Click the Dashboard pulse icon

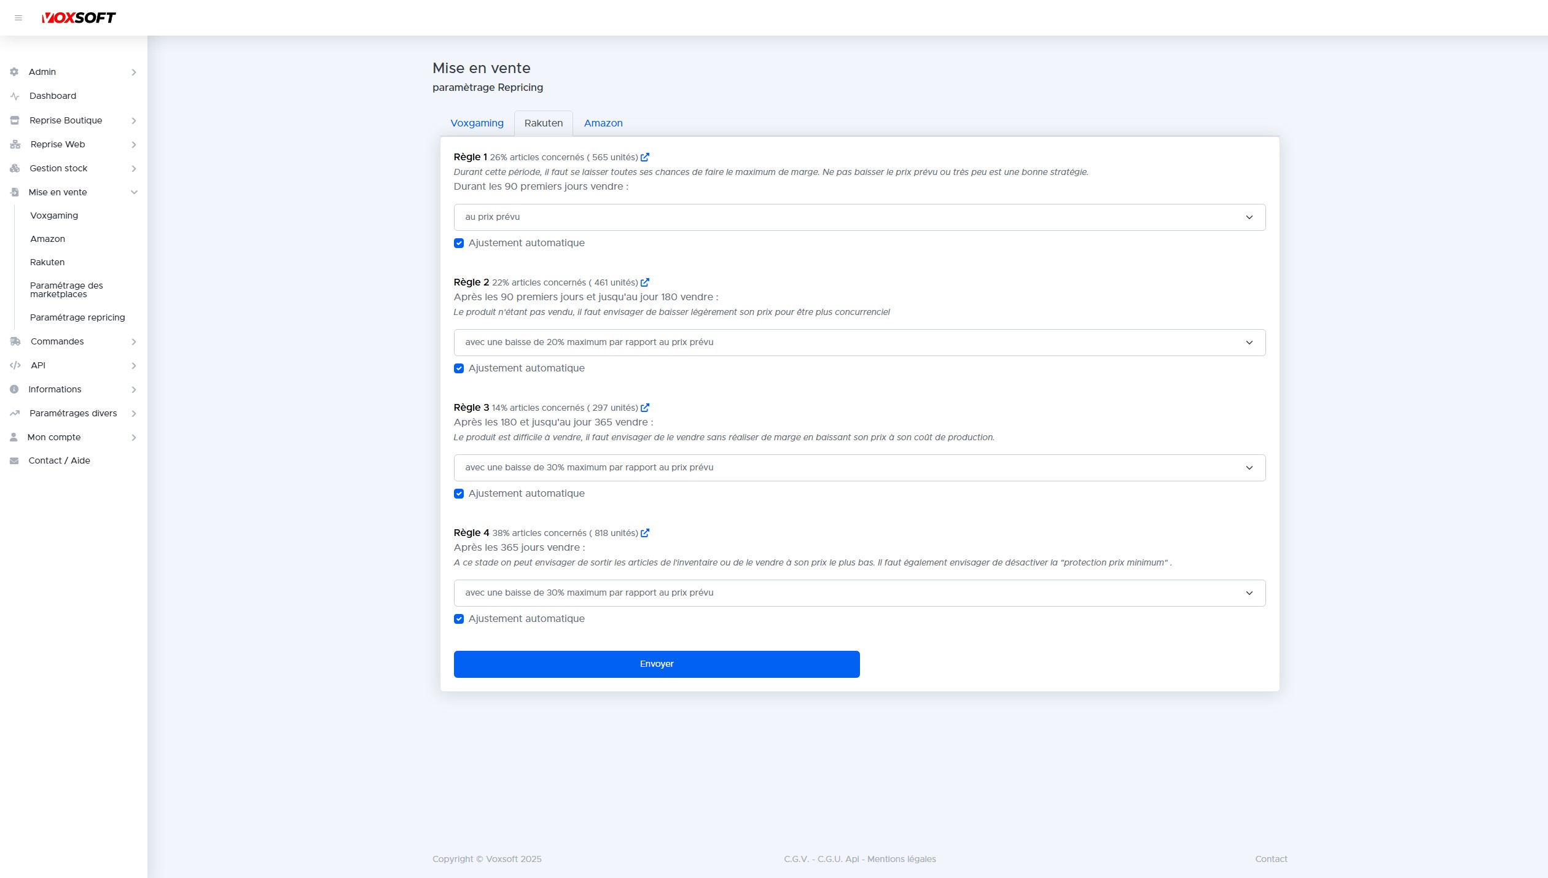coord(15,96)
